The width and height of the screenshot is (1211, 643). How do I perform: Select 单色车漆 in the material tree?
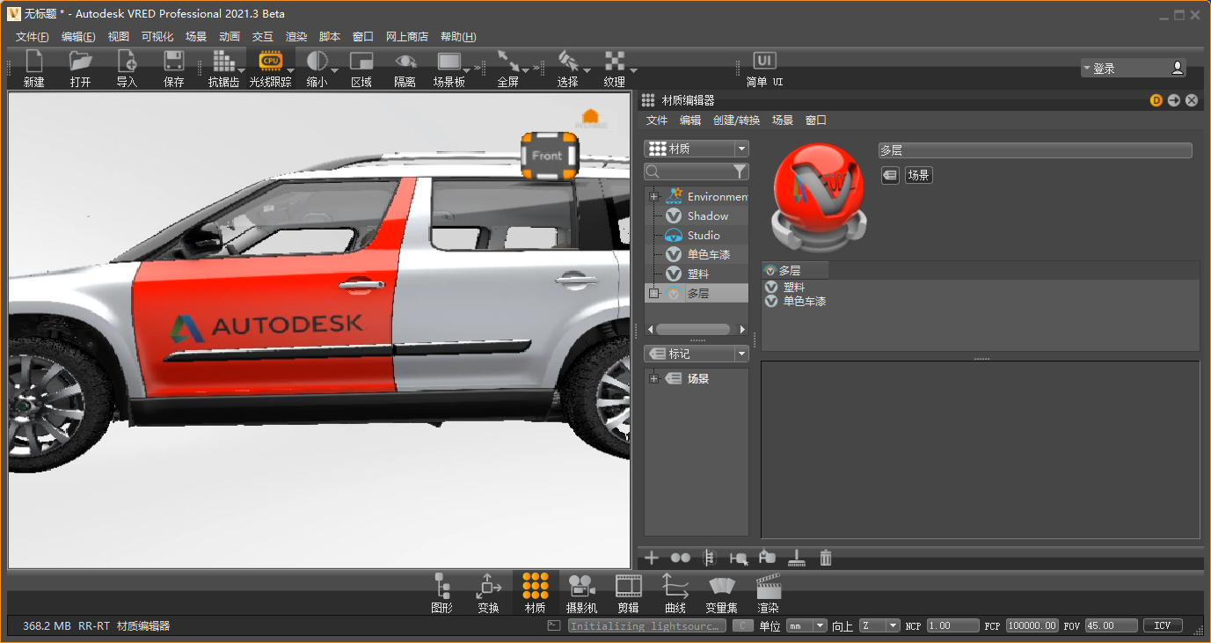pos(708,255)
